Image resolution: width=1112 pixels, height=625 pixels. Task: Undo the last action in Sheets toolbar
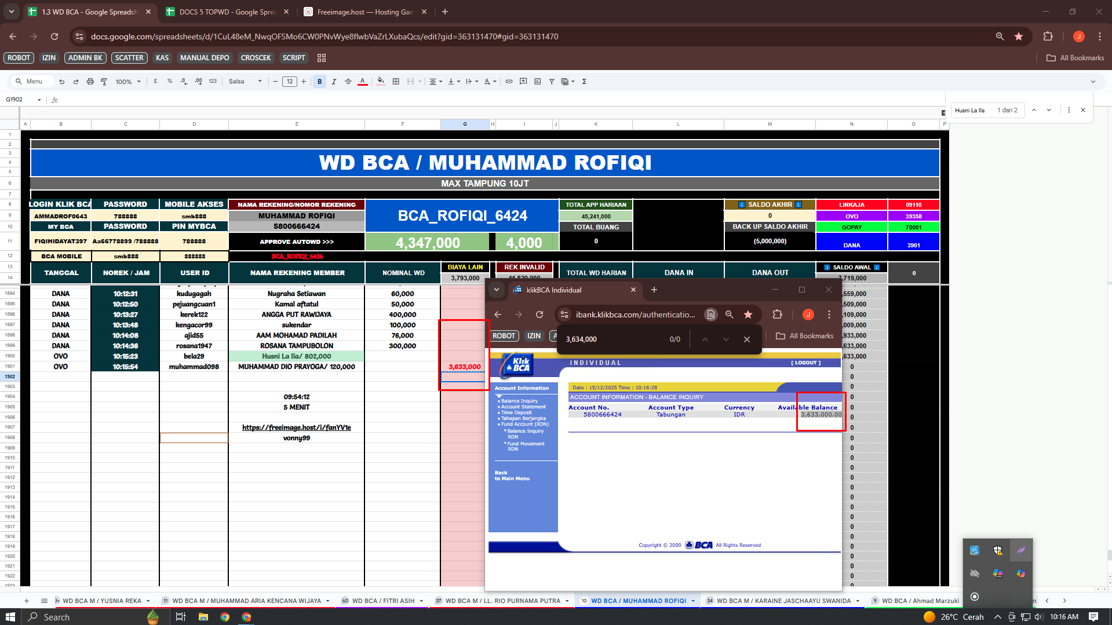(62, 82)
